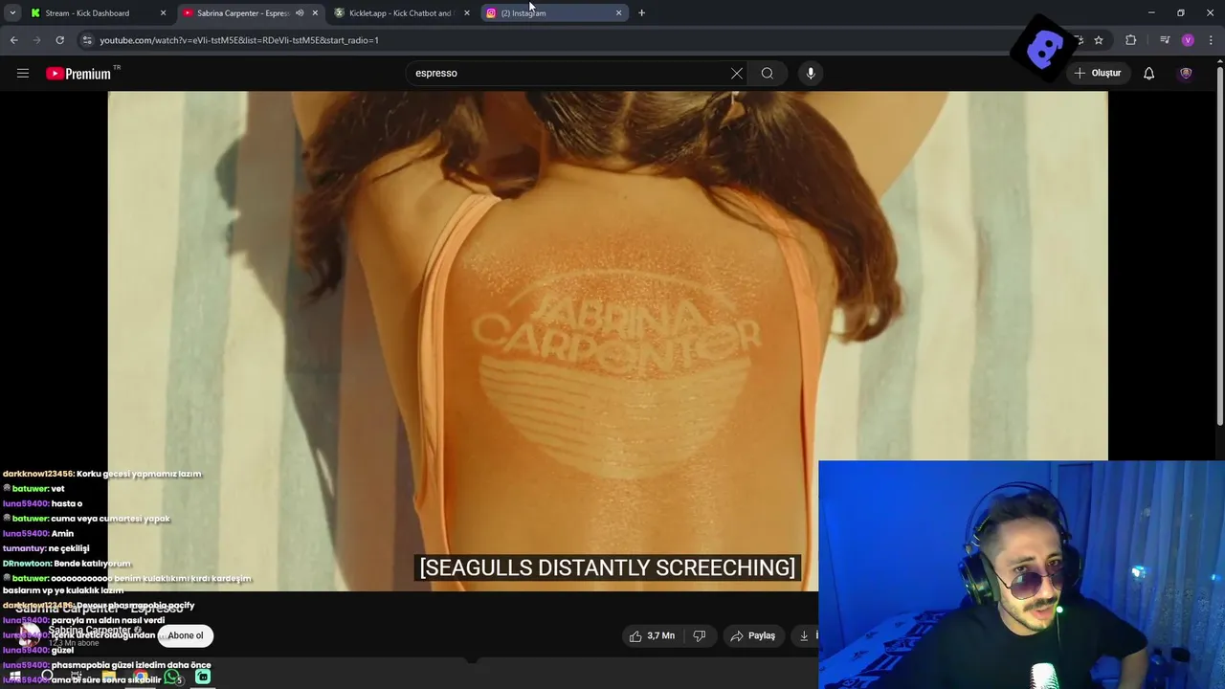Screen dimensions: 1225x689
Task: Click the Oluştur create button
Action: [x=1097, y=73]
